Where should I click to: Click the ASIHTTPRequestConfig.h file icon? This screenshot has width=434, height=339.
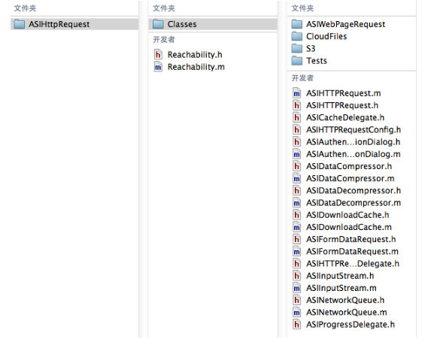point(296,130)
